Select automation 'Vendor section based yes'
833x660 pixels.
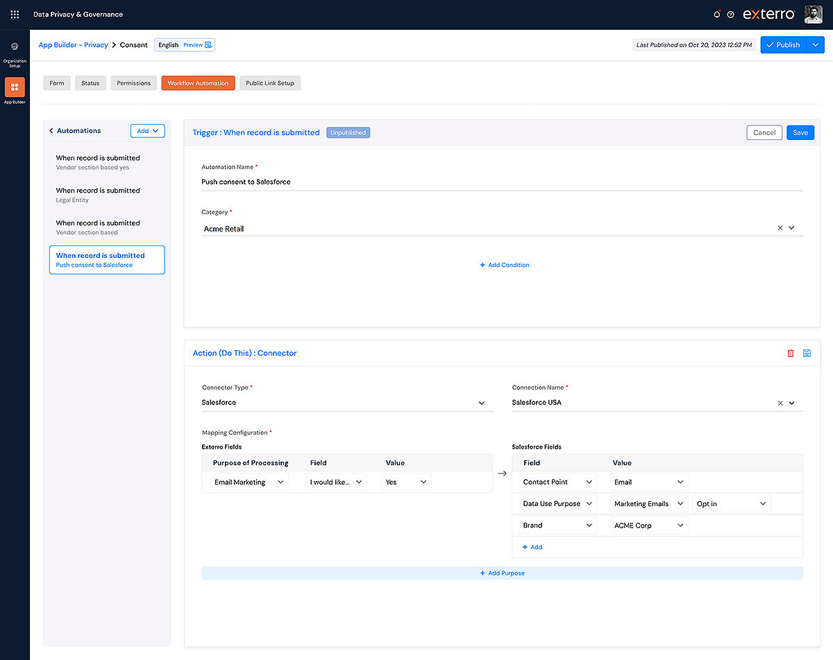[x=107, y=162]
